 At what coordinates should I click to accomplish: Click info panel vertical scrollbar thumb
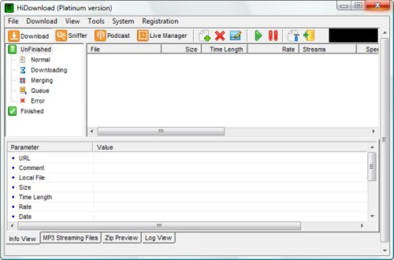coord(372,167)
